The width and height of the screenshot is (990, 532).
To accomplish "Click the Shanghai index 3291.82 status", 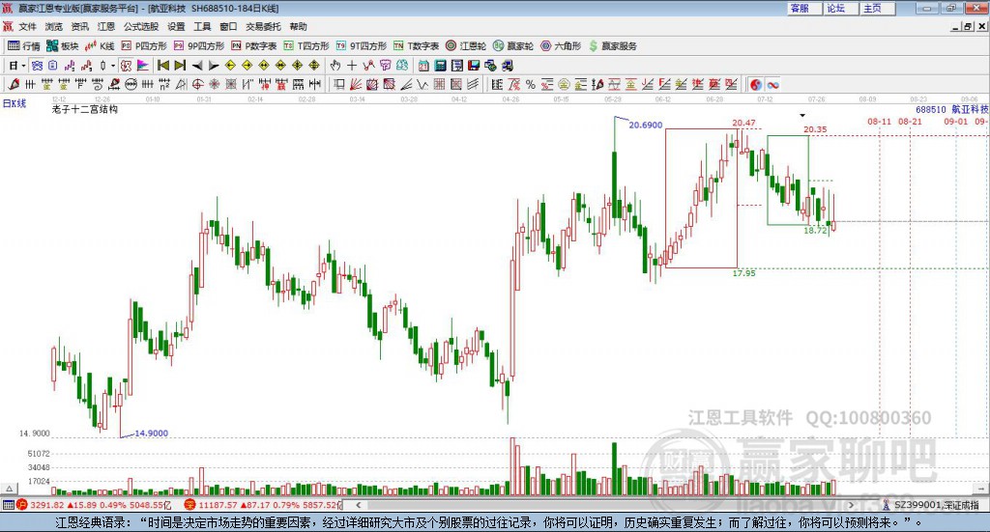I will click(x=93, y=505).
